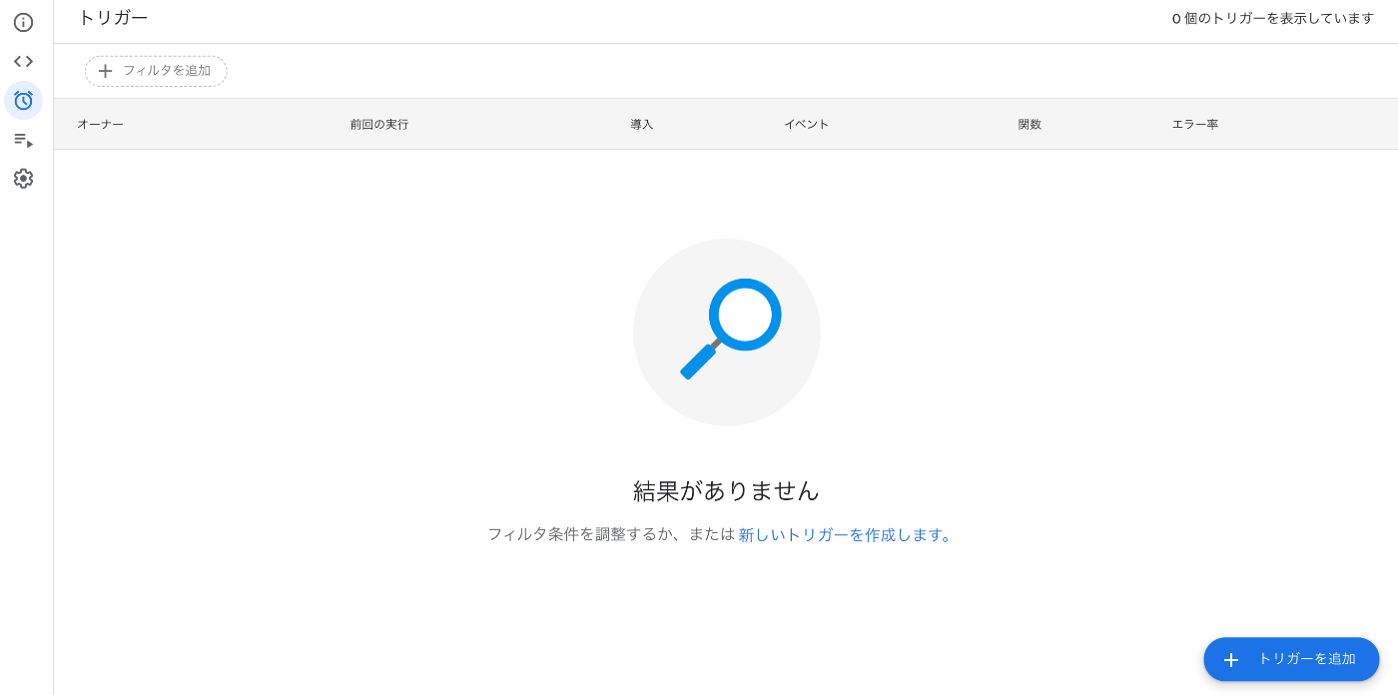The height and width of the screenshot is (695, 1398).
Task: Open the Executions list-play icon
Action: pos(23,139)
